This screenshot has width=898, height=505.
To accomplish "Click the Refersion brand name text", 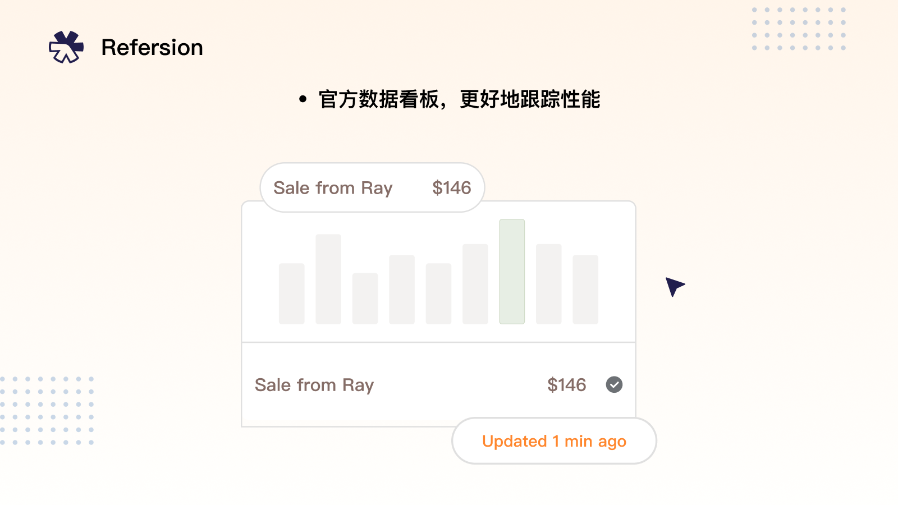I will (x=152, y=48).
